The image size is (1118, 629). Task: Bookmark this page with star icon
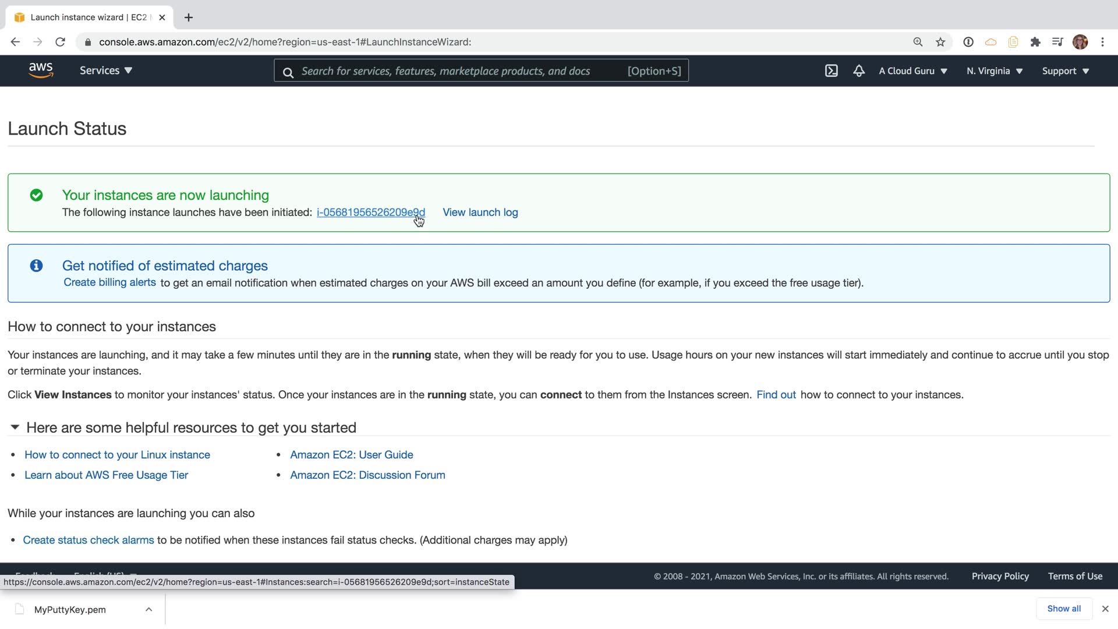pos(940,42)
